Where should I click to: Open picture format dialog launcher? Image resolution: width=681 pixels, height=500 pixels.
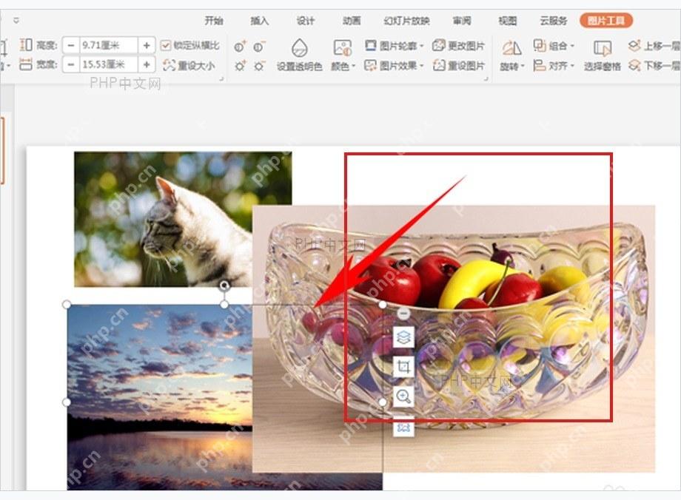486,78
